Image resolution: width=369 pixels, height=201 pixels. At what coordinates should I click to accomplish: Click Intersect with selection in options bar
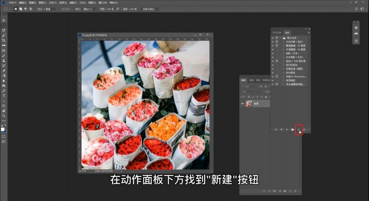click(x=30, y=9)
